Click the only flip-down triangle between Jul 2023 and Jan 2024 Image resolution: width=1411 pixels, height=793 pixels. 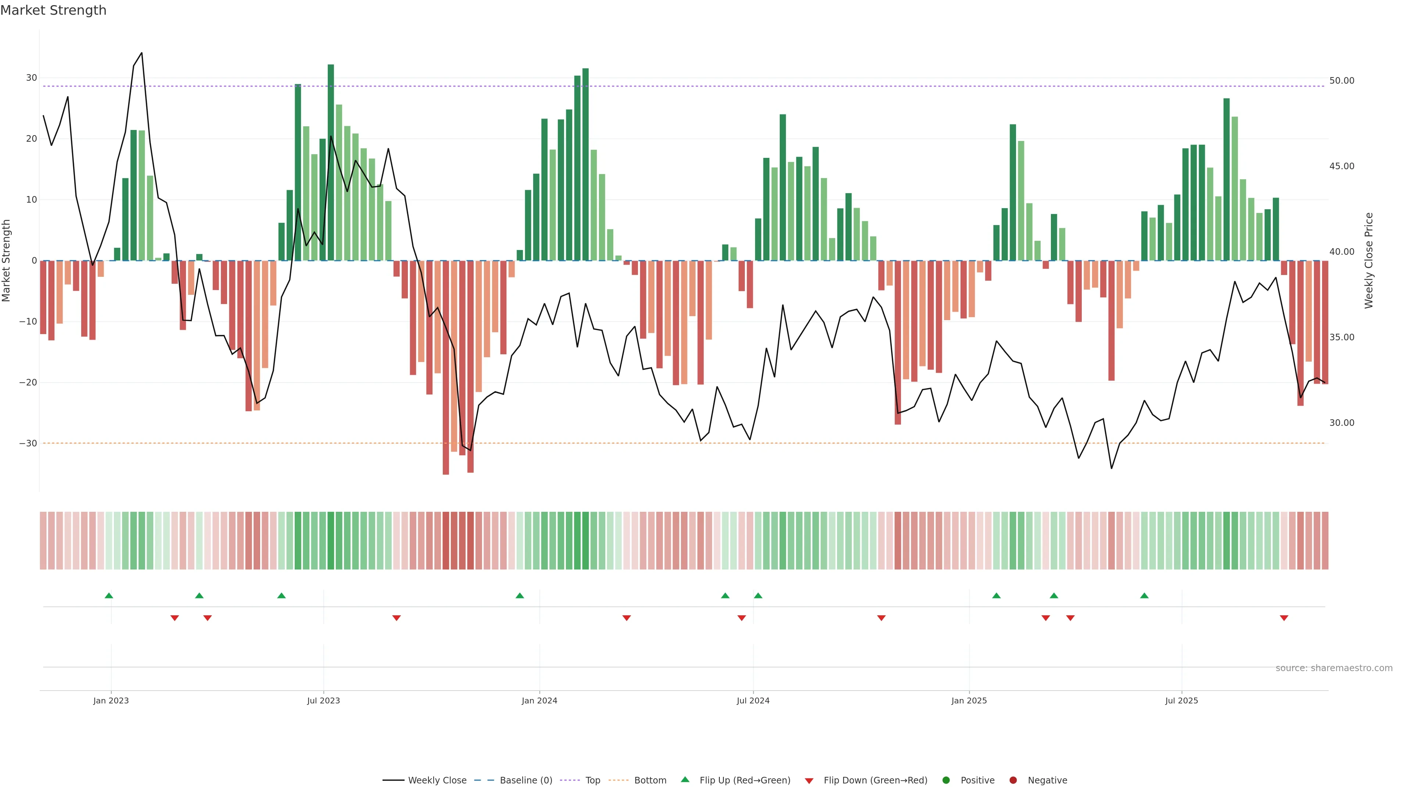[396, 618]
